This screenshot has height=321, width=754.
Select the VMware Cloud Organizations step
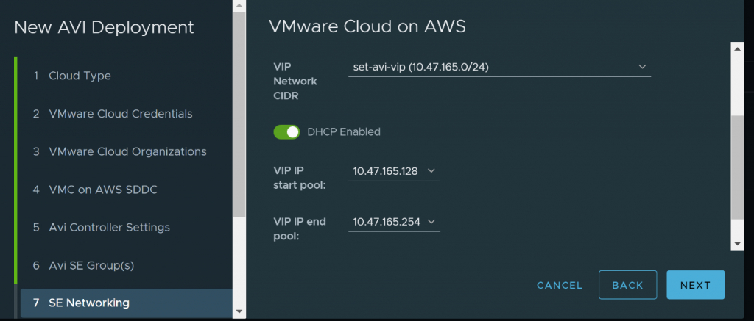click(x=127, y=151)
